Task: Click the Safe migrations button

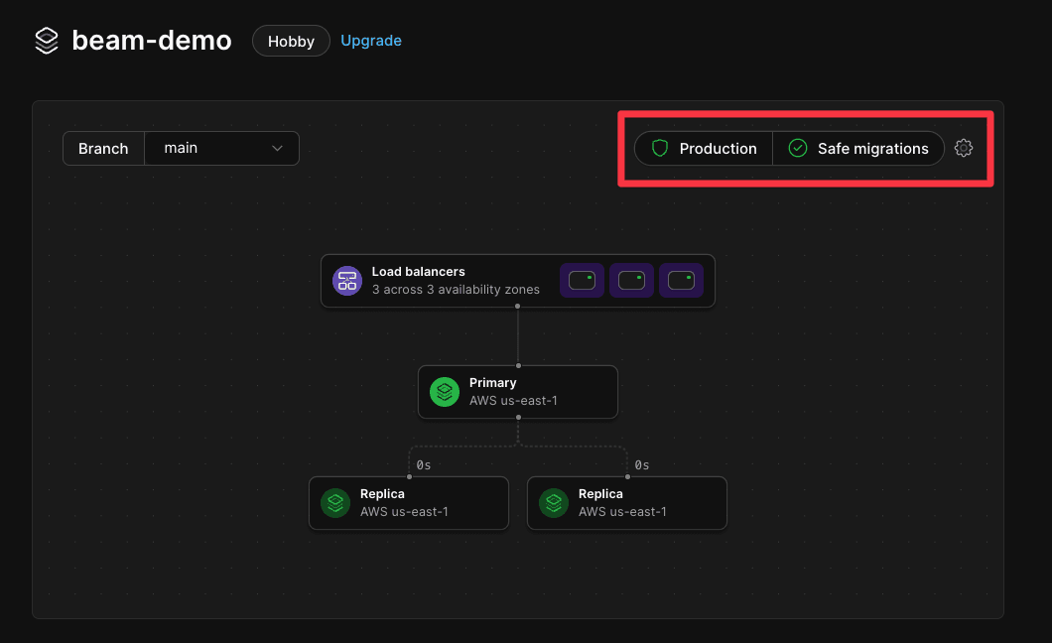Action: (x=858, y=148)
